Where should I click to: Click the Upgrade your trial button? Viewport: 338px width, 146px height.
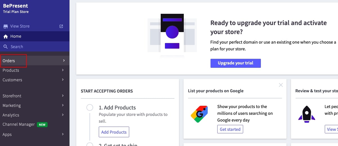click(236, 63)
